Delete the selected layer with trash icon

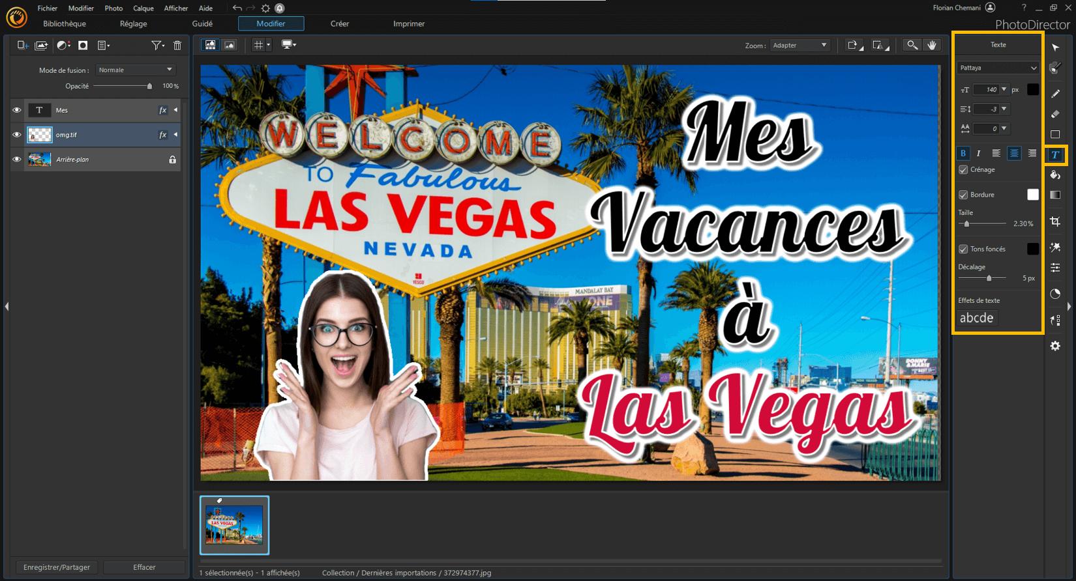click(x=177, y=45)
